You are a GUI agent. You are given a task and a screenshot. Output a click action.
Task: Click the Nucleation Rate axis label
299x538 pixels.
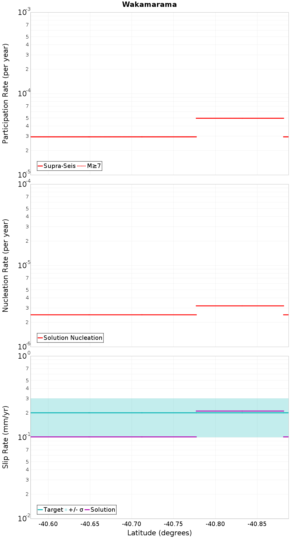(6, 265)
